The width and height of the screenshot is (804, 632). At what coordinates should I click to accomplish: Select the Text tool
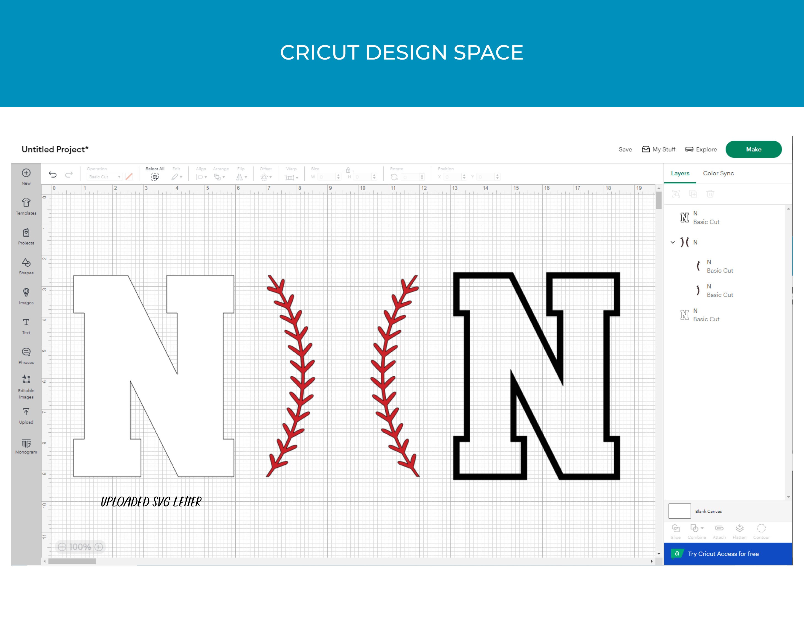click(26, 326)
